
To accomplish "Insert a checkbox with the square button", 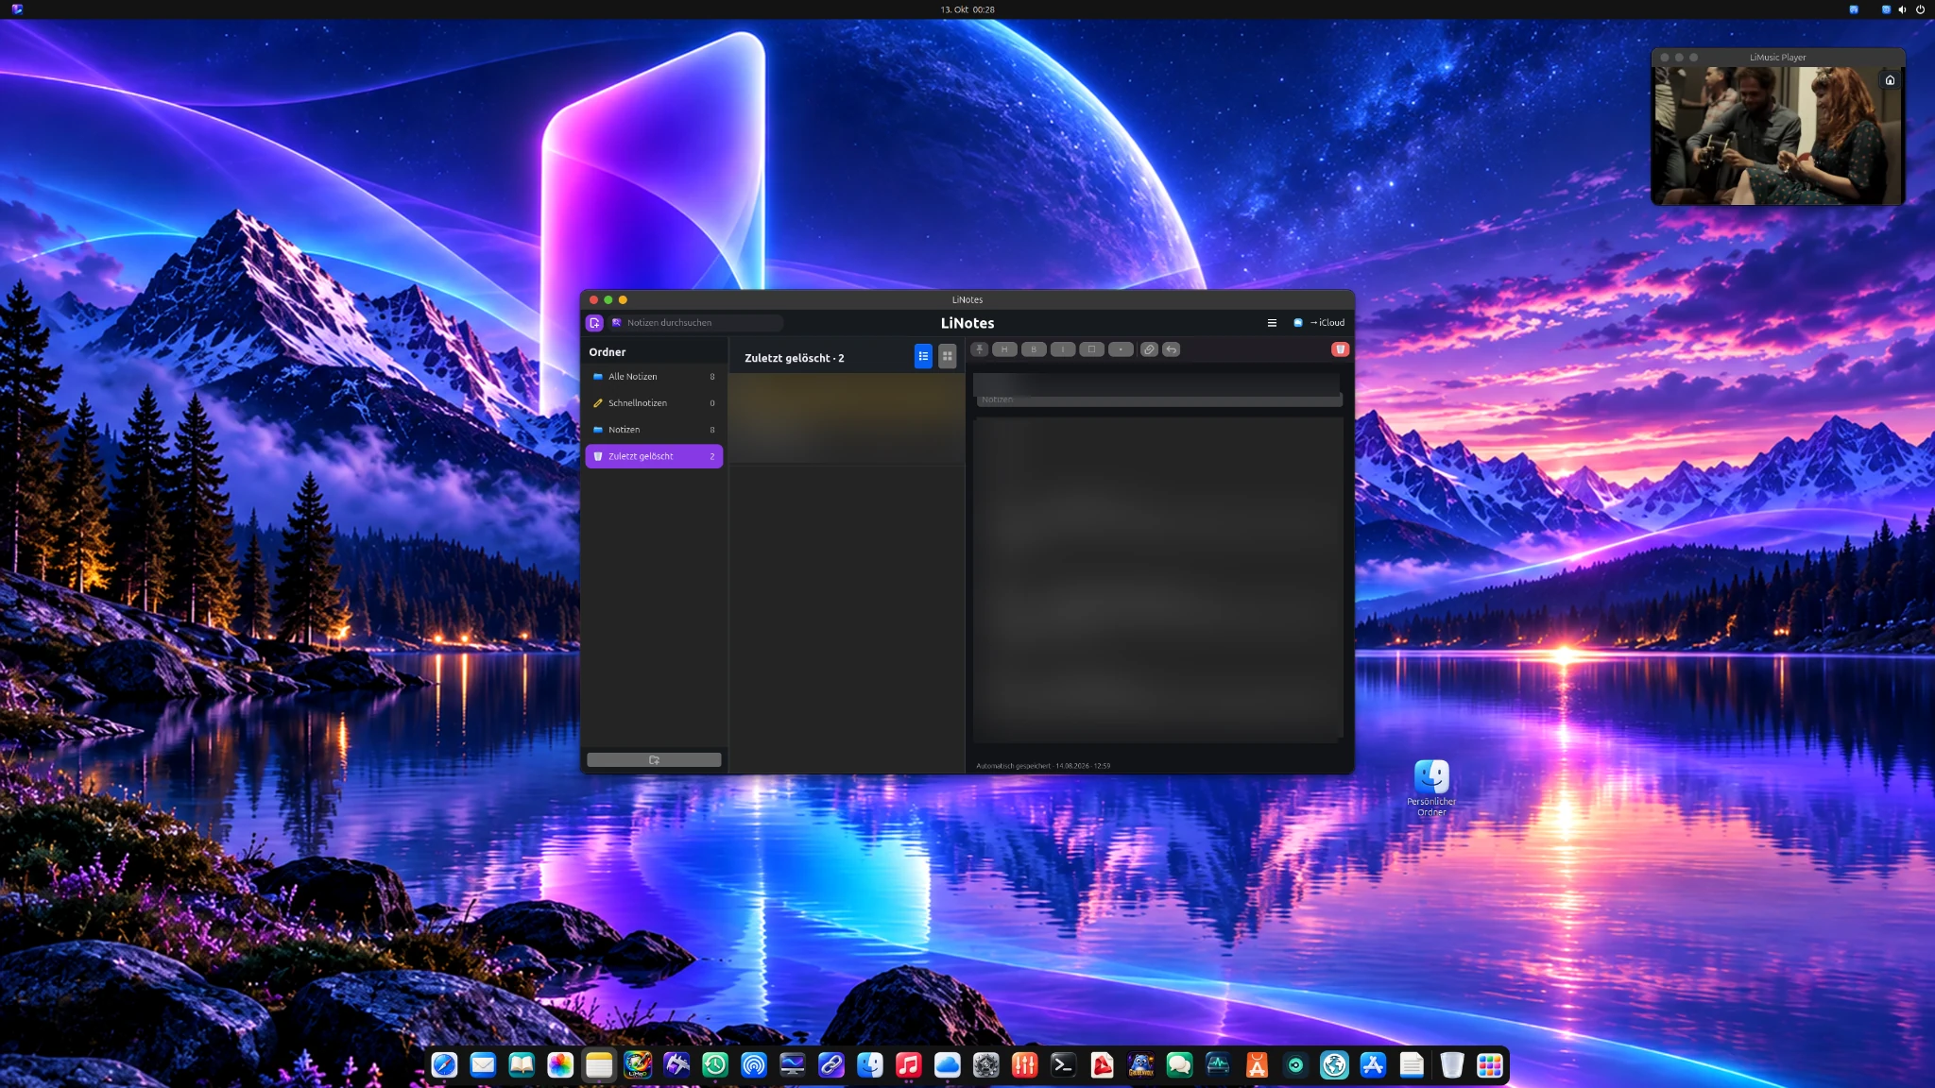I will point(1091,349).
